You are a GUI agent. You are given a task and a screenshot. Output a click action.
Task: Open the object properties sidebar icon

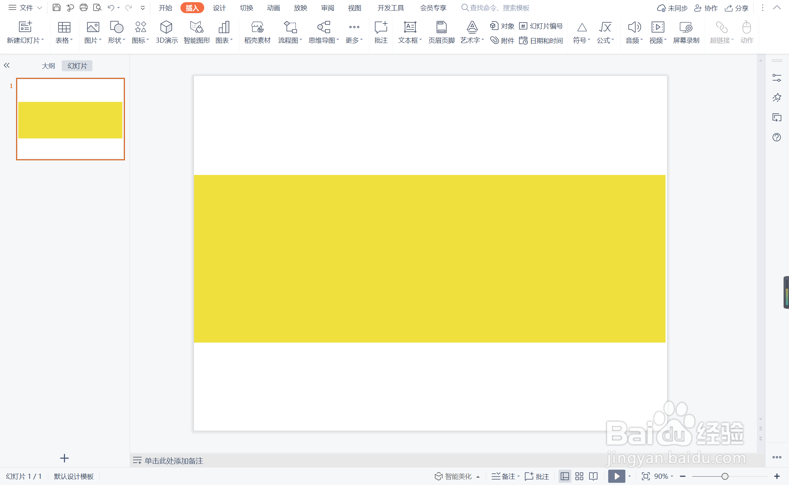pos(777,78)
